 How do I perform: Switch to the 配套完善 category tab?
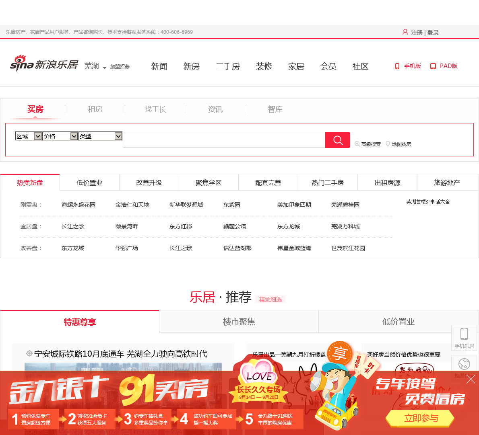pyautogui.click(x=268, y=183)
